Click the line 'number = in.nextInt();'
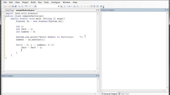 pos(31,40)
